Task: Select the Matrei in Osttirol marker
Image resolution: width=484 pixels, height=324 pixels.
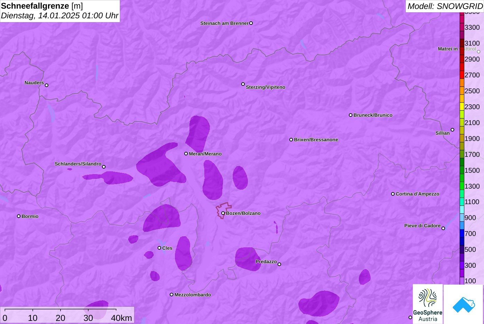Action: 478,52
